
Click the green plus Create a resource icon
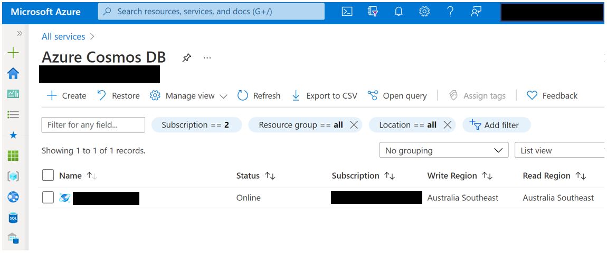coord(13,52)
